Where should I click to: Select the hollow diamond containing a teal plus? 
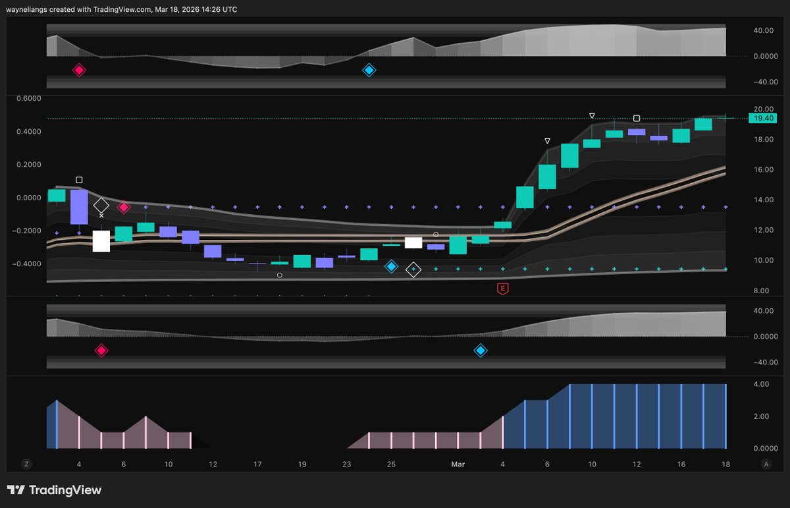[413, 269]
